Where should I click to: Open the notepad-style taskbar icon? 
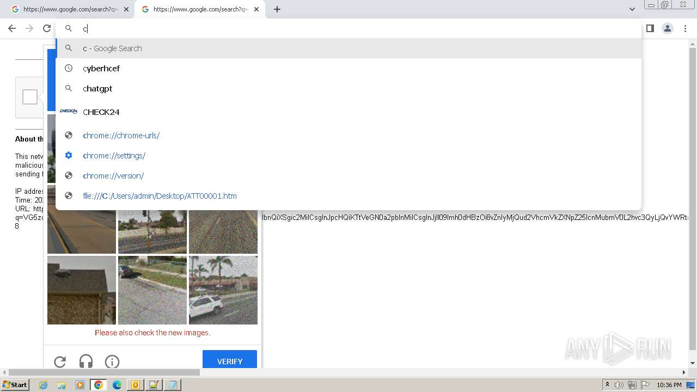[154, 385]
